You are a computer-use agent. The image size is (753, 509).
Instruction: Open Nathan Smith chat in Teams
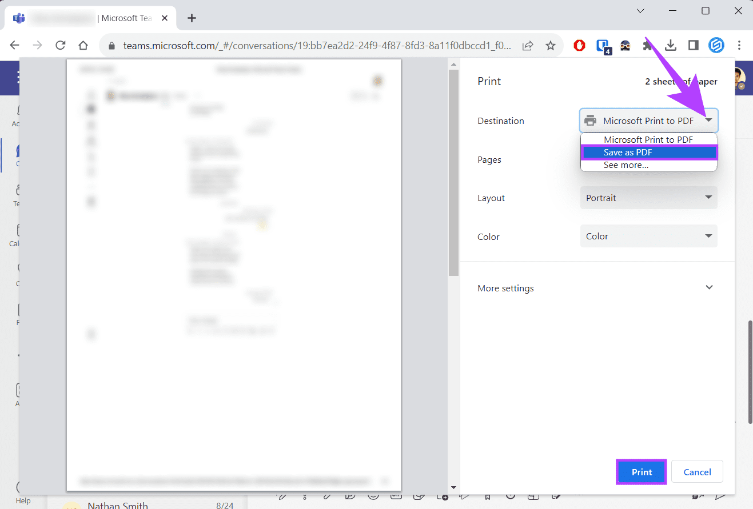[x=146, y=504]
